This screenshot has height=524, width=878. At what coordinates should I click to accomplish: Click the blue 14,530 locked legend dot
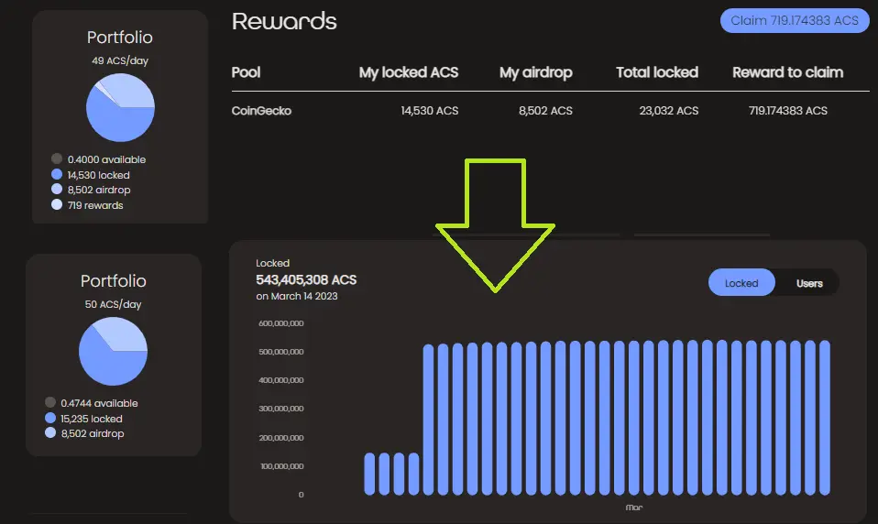(x=57, y=174)
